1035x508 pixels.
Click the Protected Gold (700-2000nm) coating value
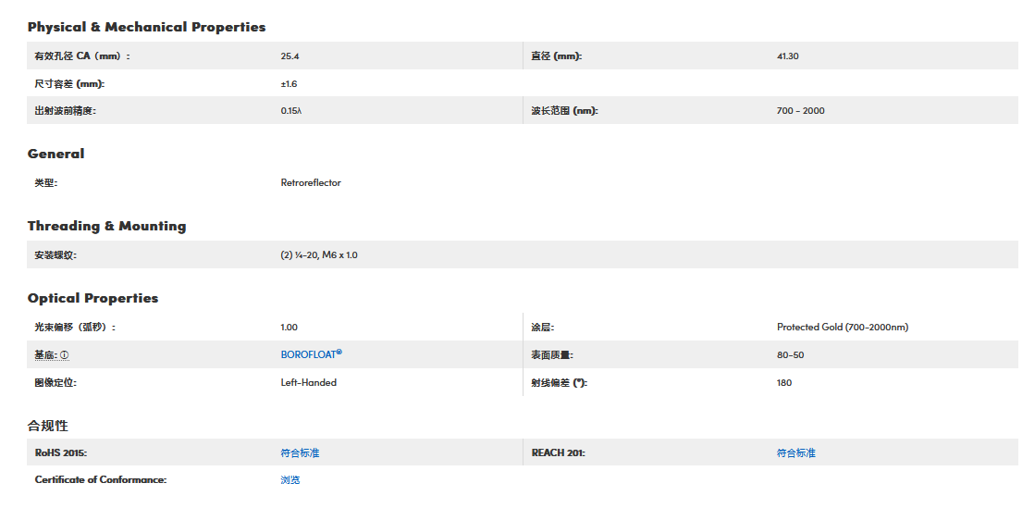point(843,327)
